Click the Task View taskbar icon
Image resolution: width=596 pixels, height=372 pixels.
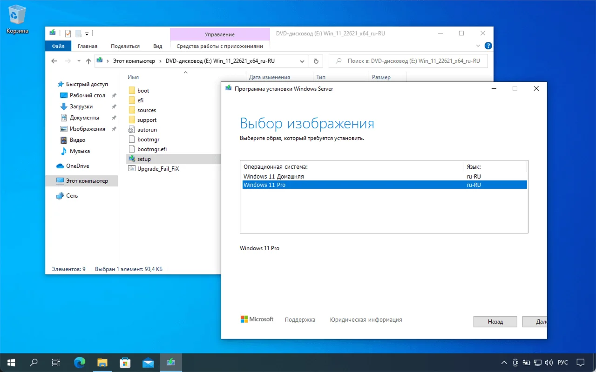pos(56,362)
